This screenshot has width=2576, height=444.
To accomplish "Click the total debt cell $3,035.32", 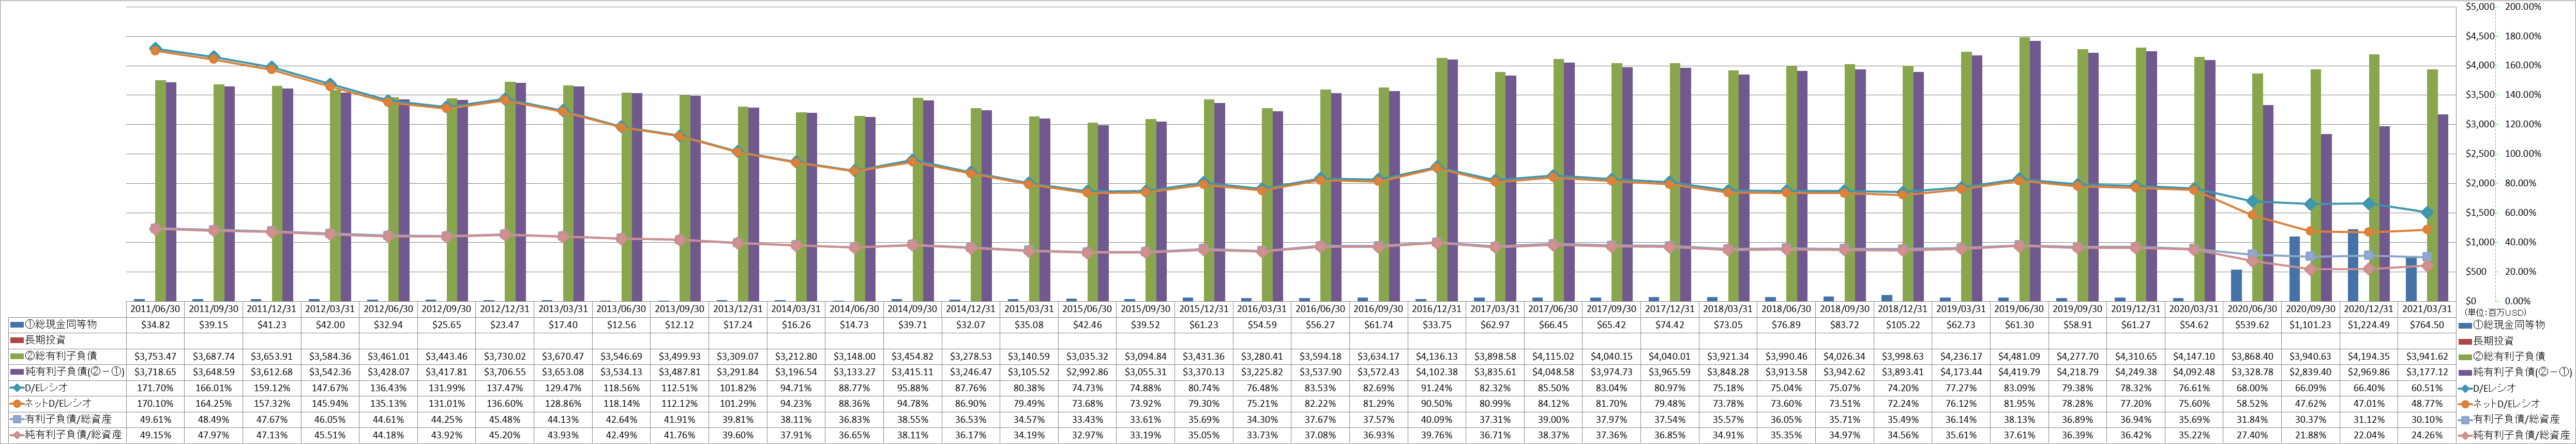I will point(1088,356).
